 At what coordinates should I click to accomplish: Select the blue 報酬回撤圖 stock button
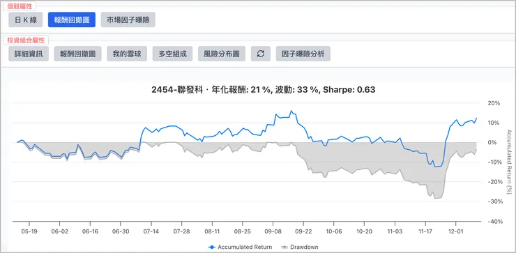(x=72, y=20)
